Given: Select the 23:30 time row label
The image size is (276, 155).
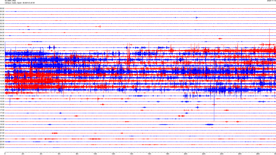Looking at the screenshot, I should coord(2,148).
